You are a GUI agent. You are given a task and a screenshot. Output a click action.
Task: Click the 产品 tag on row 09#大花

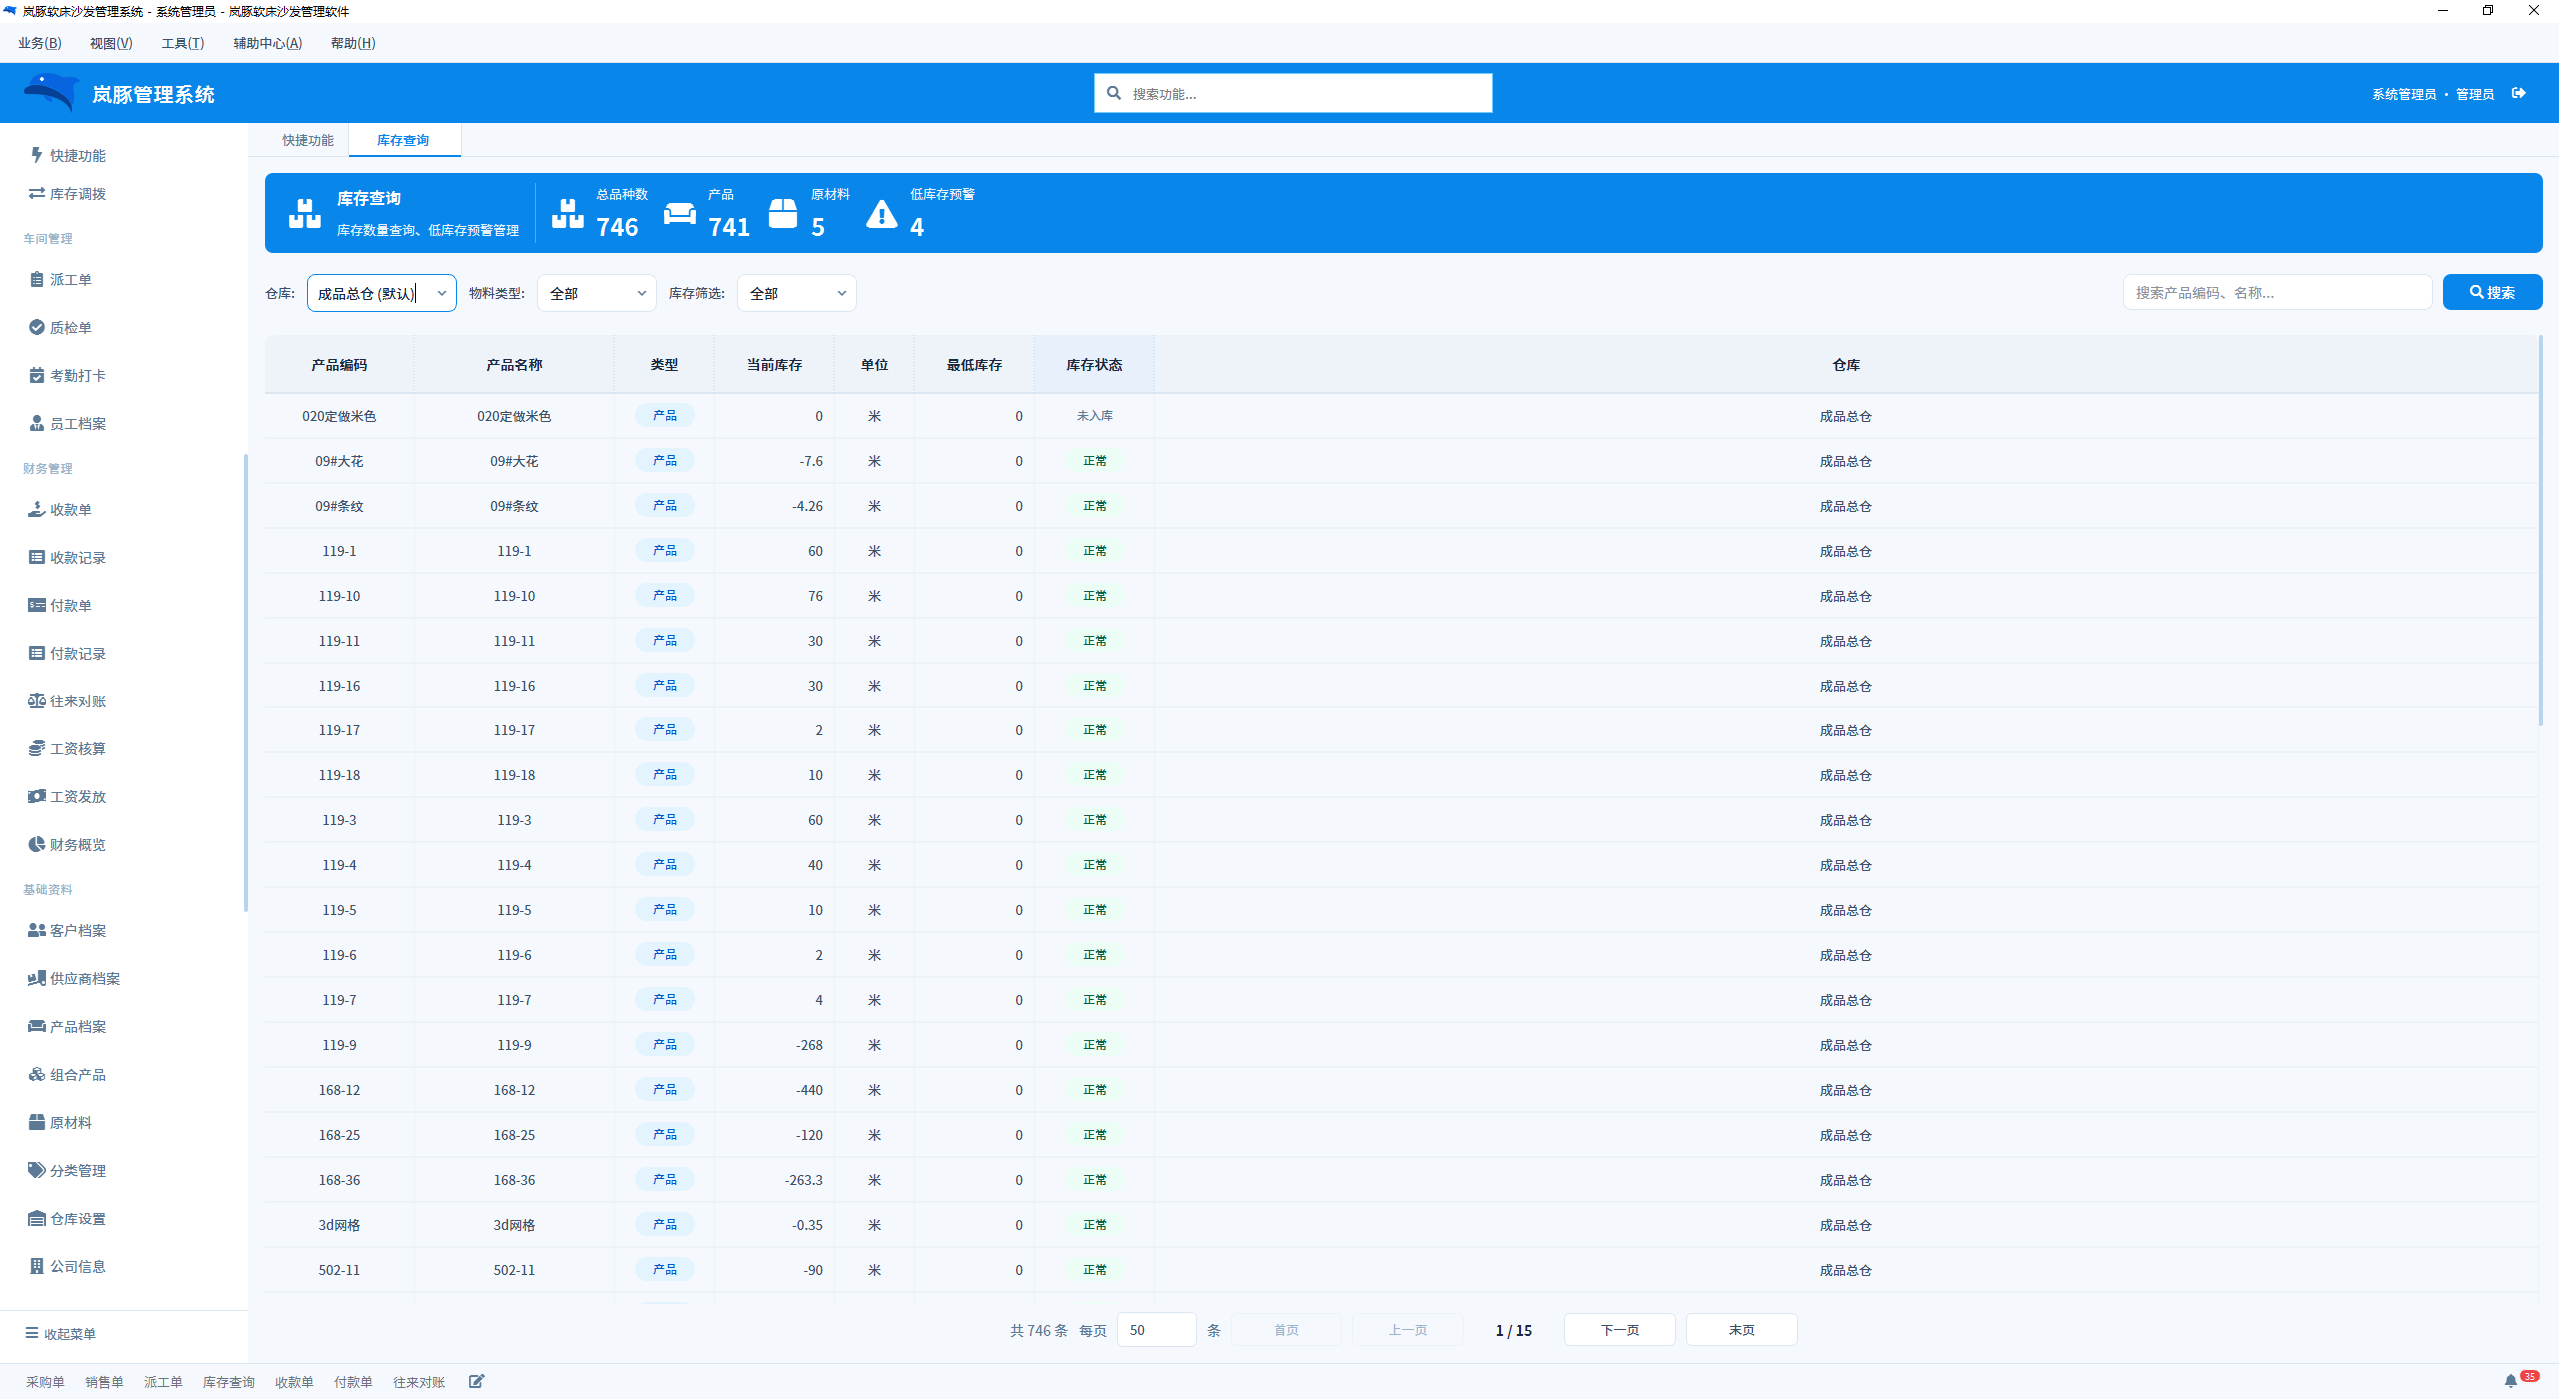[x=664, y=461]
